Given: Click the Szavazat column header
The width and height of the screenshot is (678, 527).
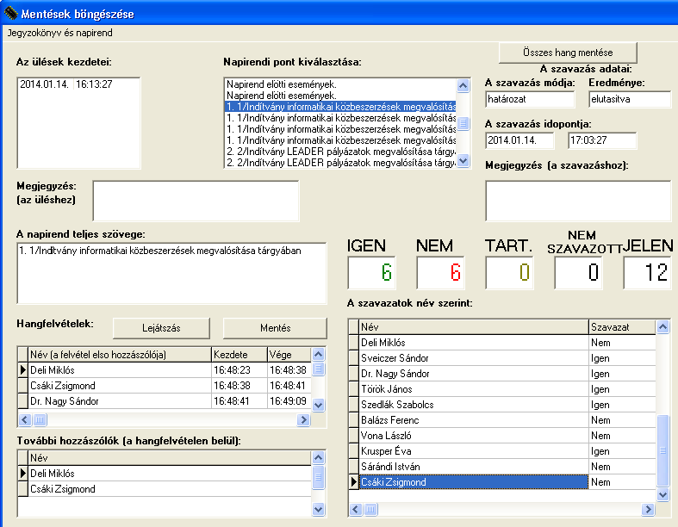Looking at the screenshot, I should [622, 327].
